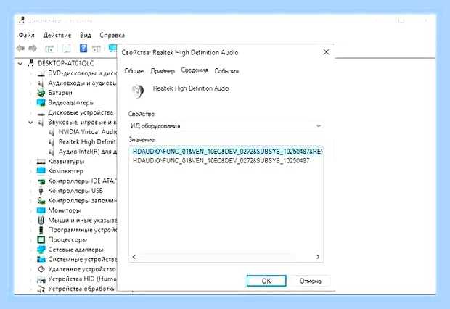Click the Сетевые адаптеры network icon
450x309 pixels.
coord(41,250)
